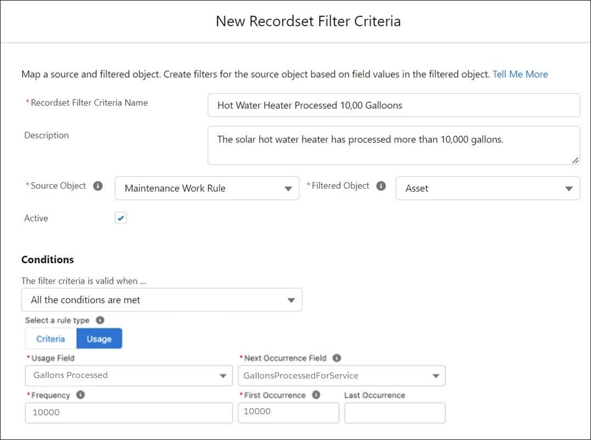Follow the Tell Me More link
The height and width of the screenshot is (440, 591).
pyautogui.click(x=520, y=74)
